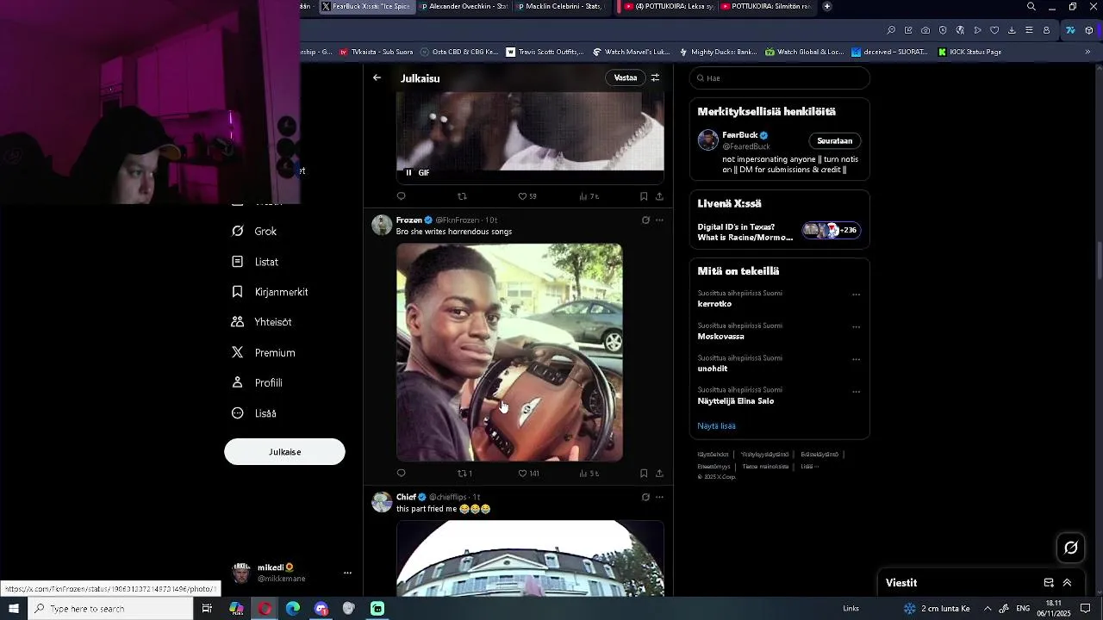Open the KICK Status Page bookmark
Image resolution: width=1103 pixels, height=620 pixels.
969,52
